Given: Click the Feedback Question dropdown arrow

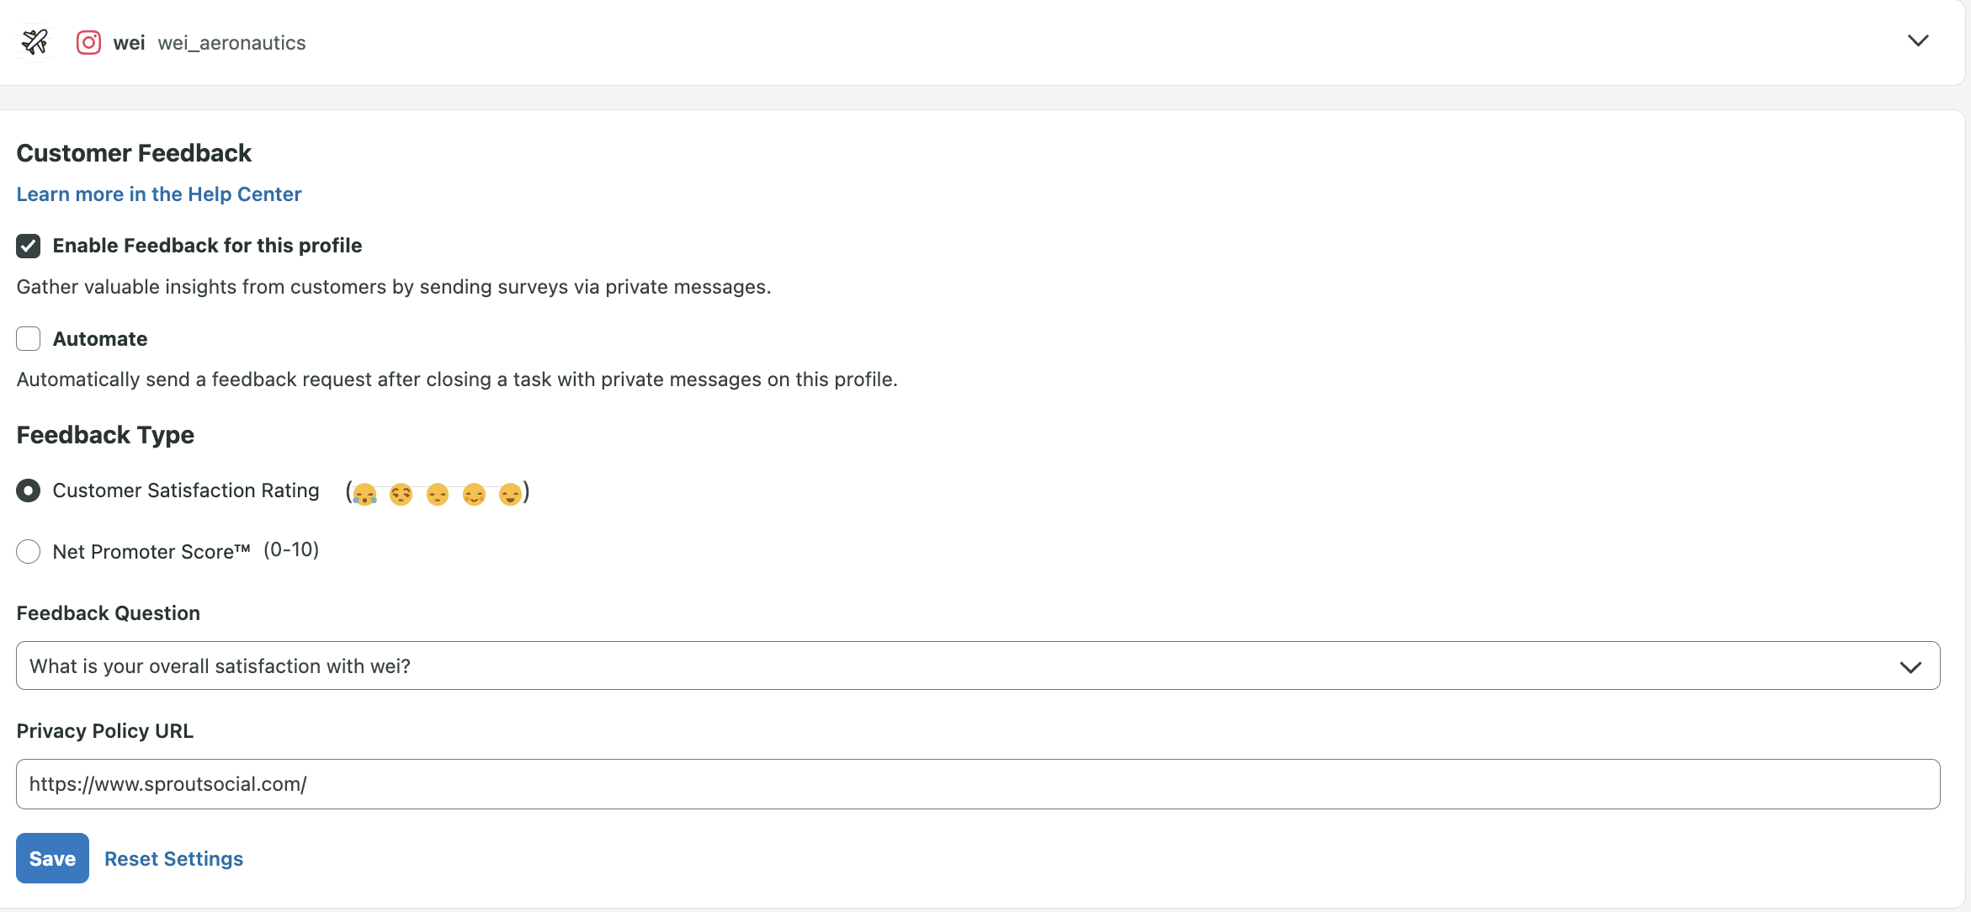Looking at the screenshot, I should point(1910,667).
